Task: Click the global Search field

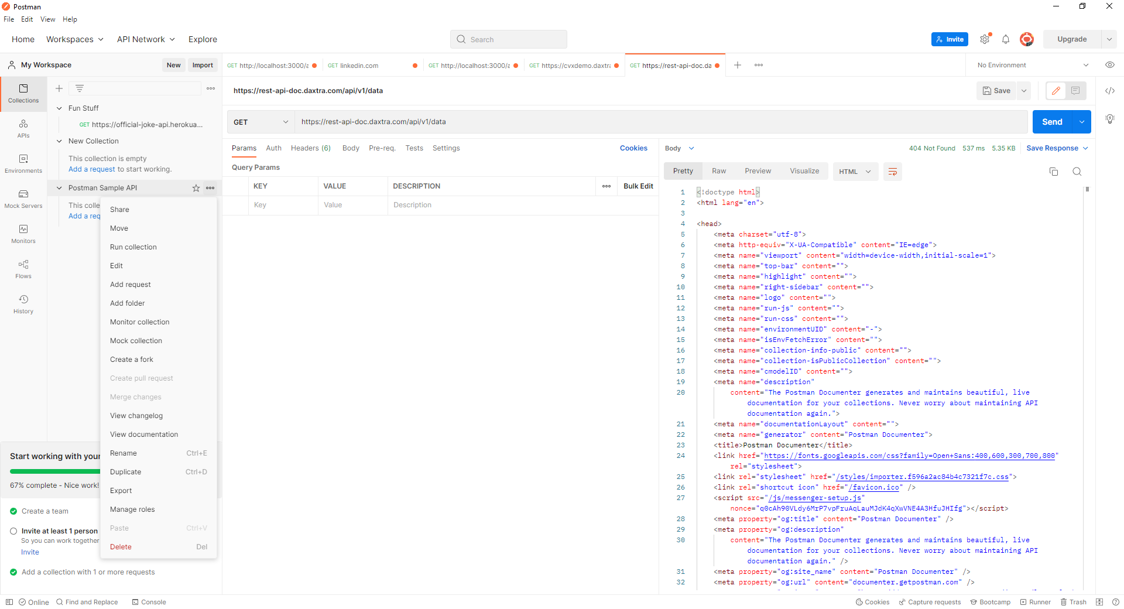Action: [509, 39]
